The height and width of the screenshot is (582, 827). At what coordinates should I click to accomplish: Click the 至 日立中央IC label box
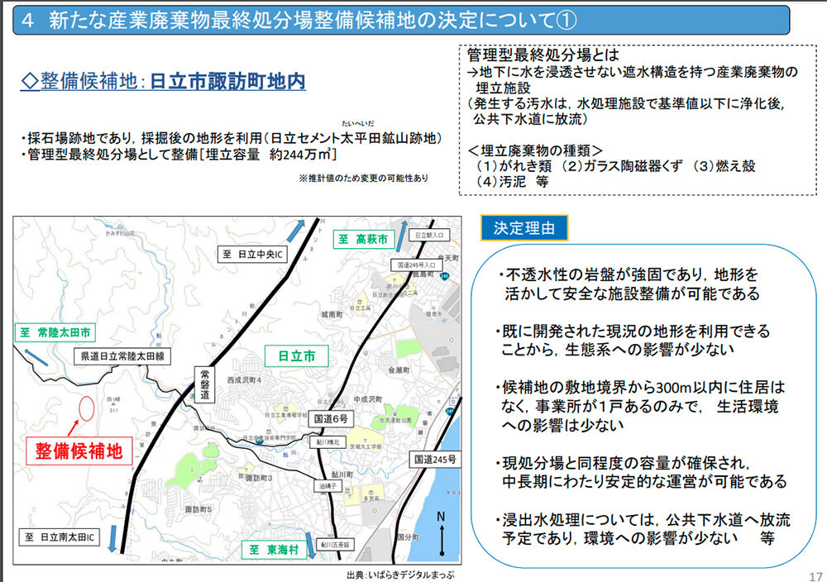coord(252,254)
